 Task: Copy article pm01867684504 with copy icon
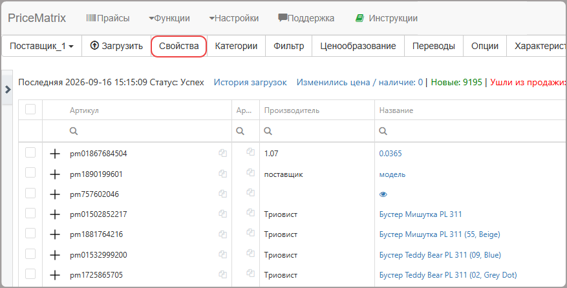(223, 153)
